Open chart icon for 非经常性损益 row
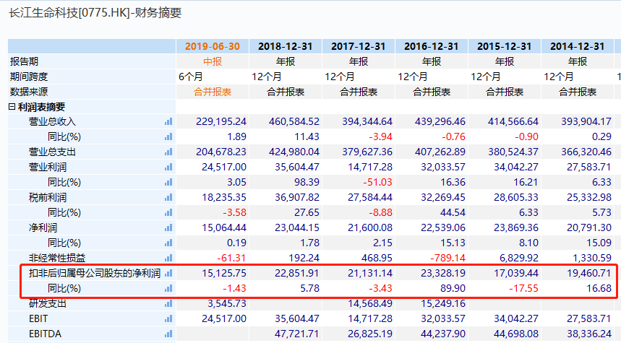 tap(168, 258)
